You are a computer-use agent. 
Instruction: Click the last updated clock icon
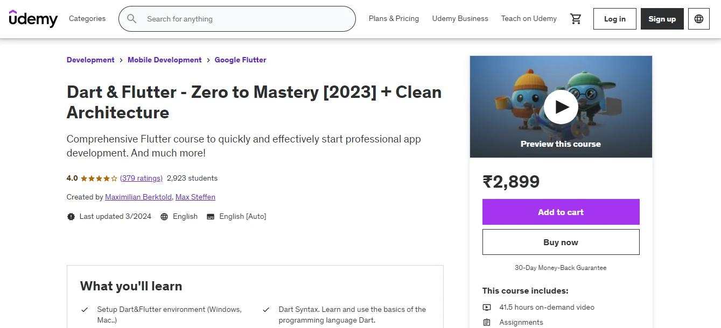[x=71, y=216]
